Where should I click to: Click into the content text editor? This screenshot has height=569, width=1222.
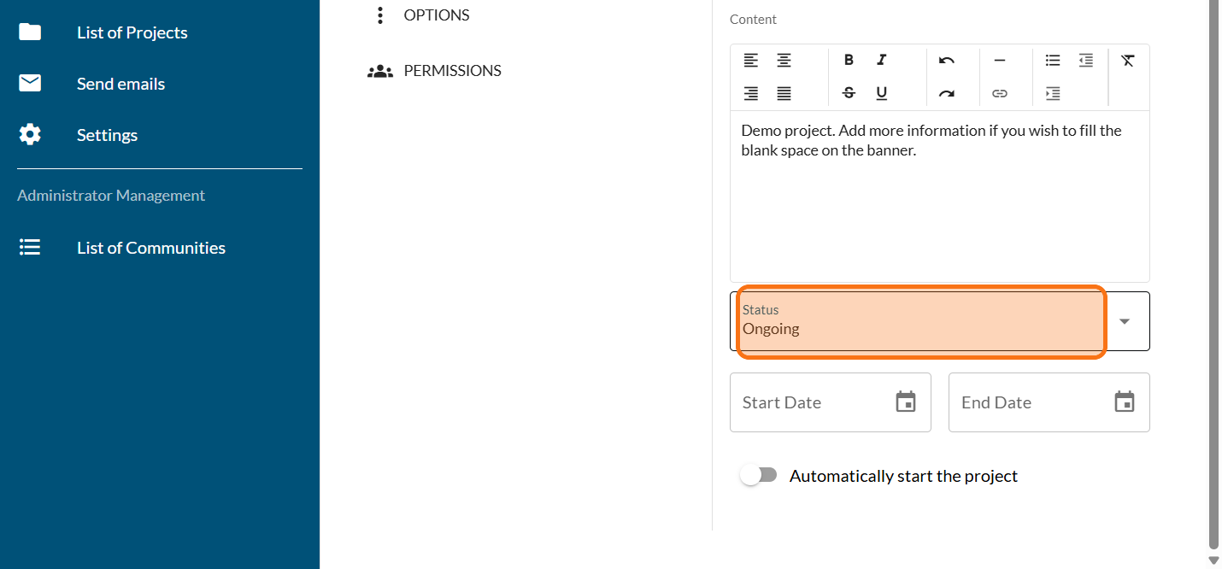point(939,214)
